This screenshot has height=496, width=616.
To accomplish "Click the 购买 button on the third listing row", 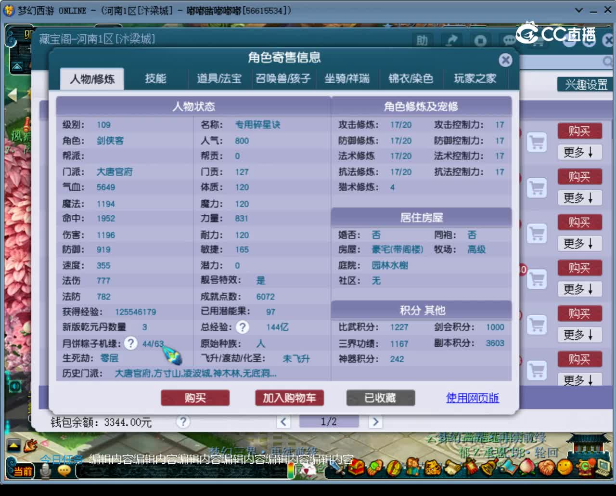I will (x=579, y=222).
